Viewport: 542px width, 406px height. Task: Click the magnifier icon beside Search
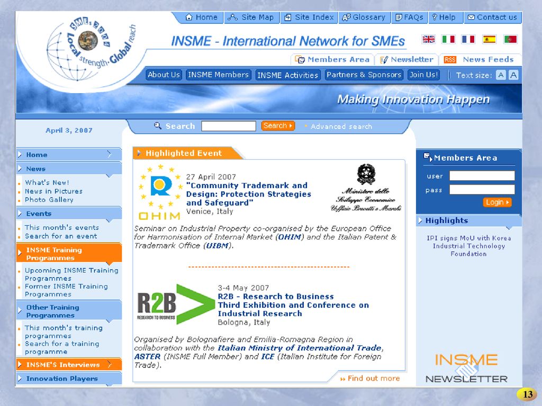[x=158, y=126]
